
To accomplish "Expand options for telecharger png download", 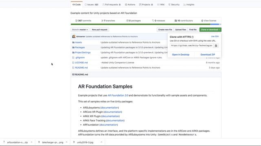I will point(66,142).
